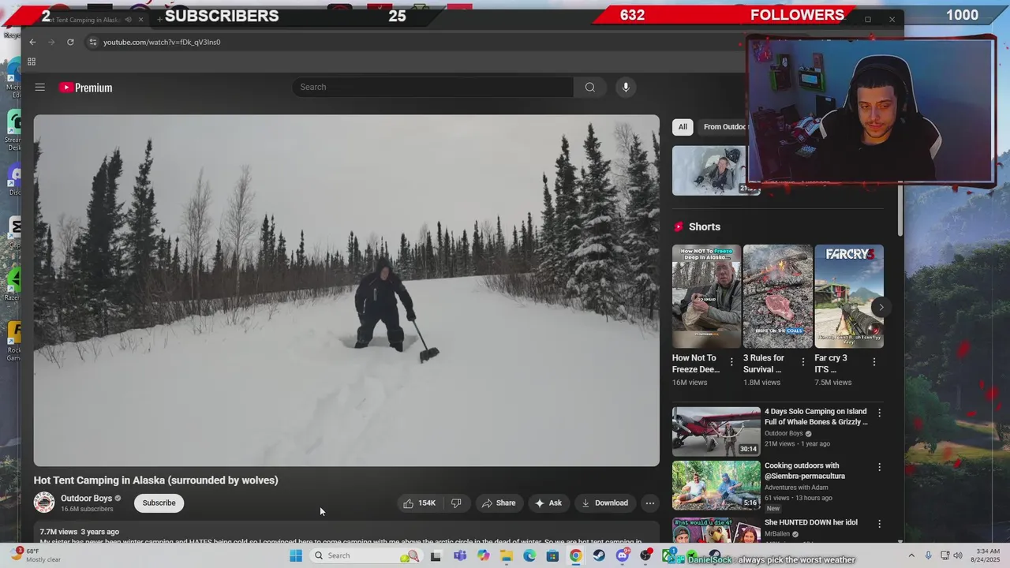Open options for 4 Days Solo Camping video
The height and width of the screenshot is (568, 1010).
(880, 413)
